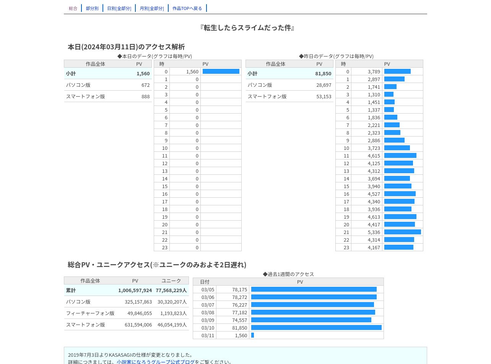Click PC version PV 325,157,863

tap(138, 302)
